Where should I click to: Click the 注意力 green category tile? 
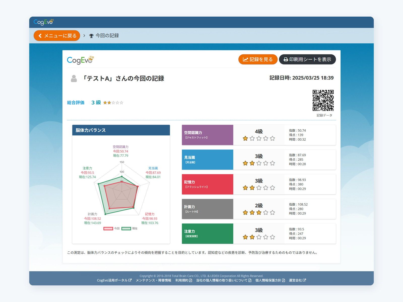click(208, 234)
